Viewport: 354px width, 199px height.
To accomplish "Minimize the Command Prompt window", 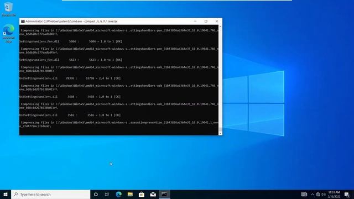I will pos(195,21).
